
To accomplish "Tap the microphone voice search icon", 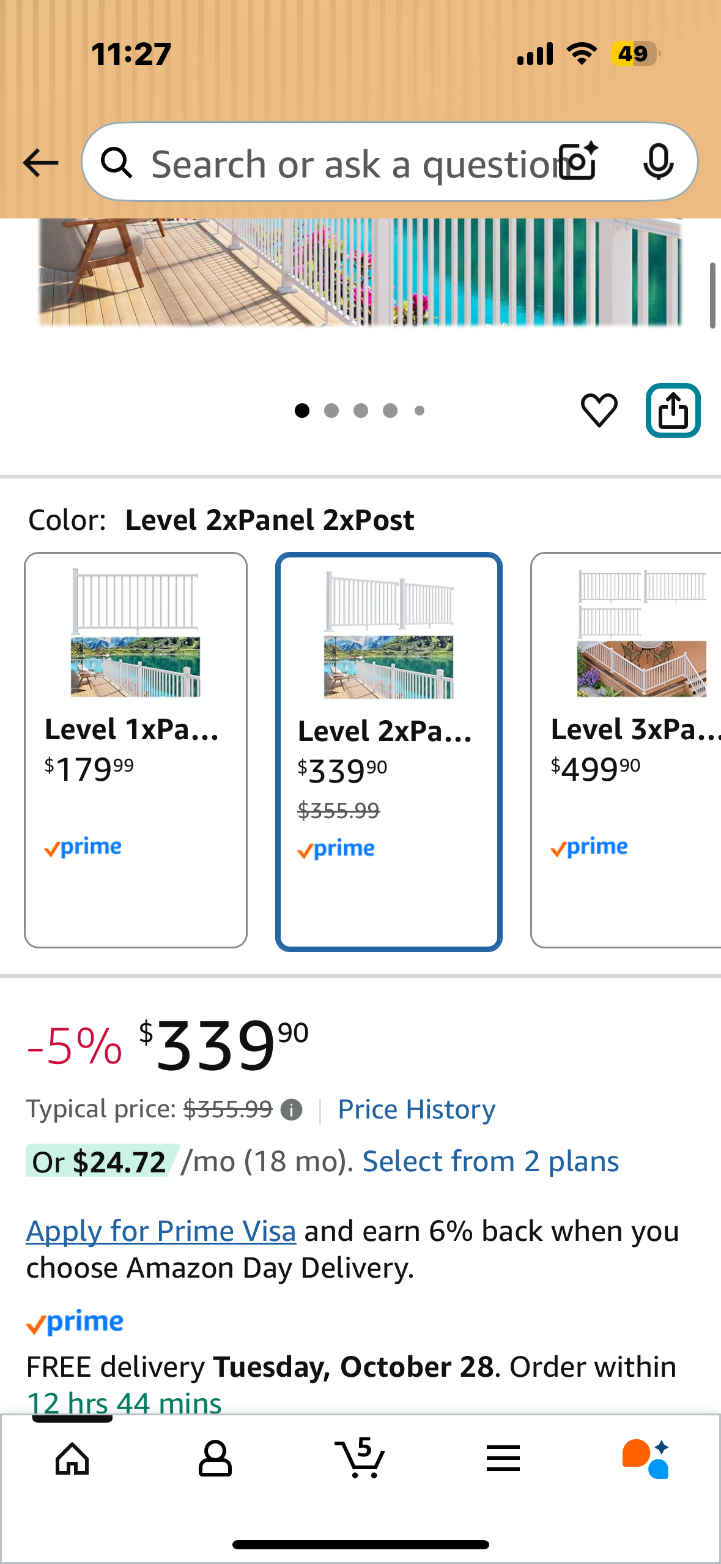I will tap(658, 162).
